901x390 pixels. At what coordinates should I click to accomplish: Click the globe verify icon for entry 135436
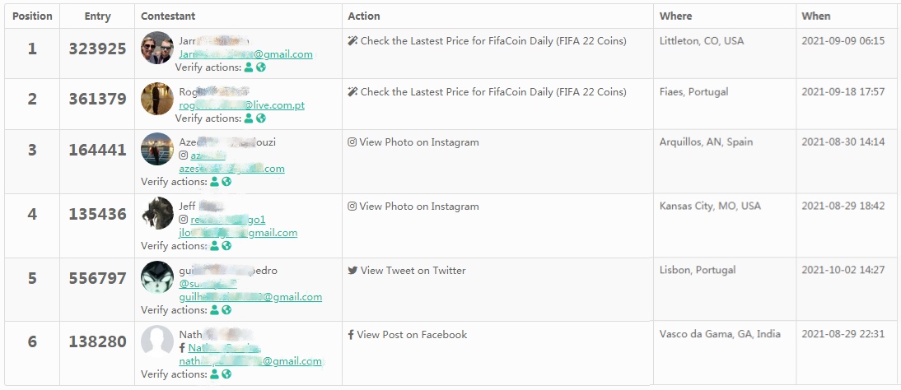(x=226, y=246)
